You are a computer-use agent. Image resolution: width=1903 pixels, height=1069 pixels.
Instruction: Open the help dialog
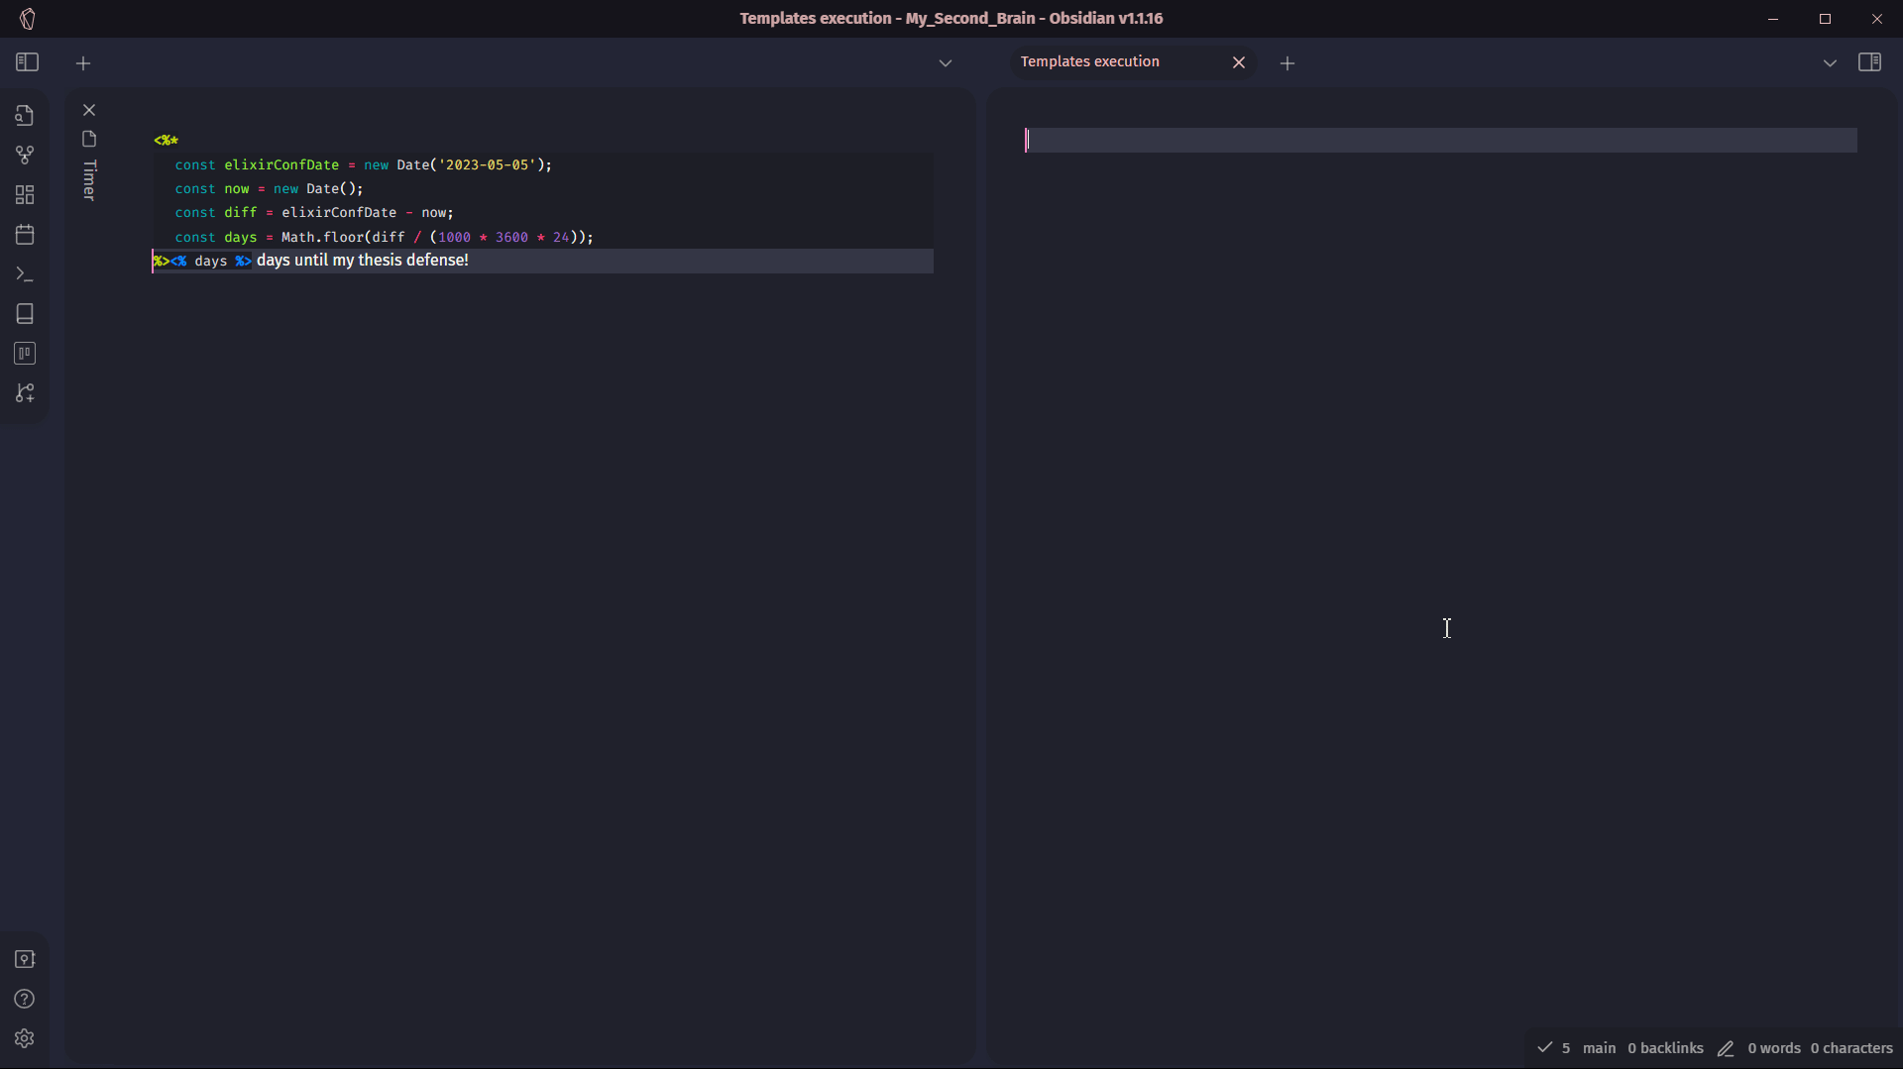click(25, 999)
